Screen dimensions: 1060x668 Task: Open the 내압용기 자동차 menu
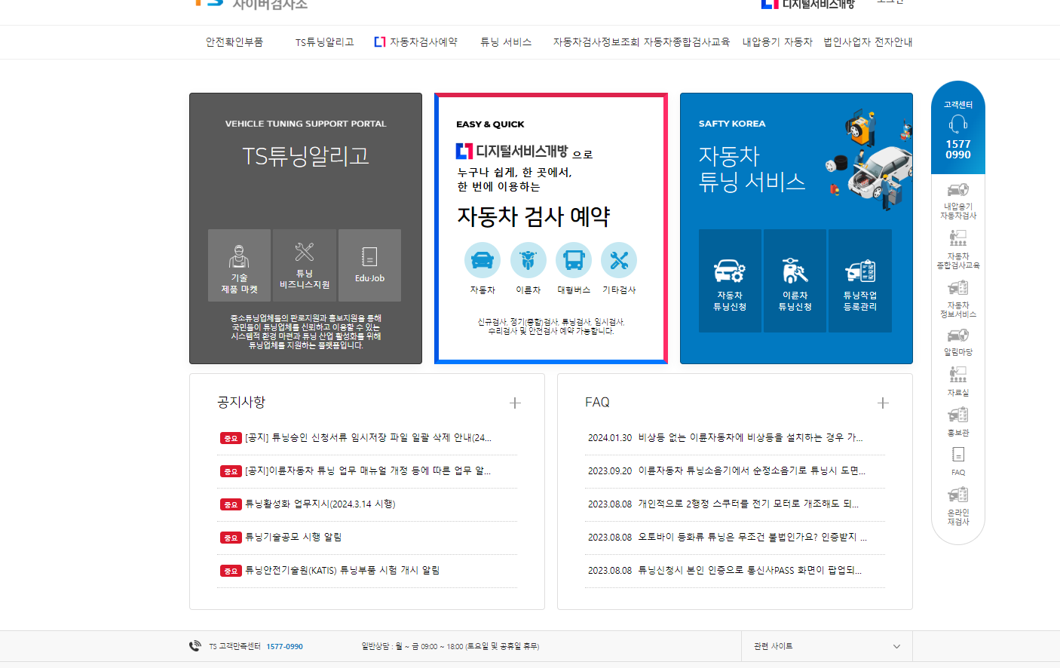point(777,42)
